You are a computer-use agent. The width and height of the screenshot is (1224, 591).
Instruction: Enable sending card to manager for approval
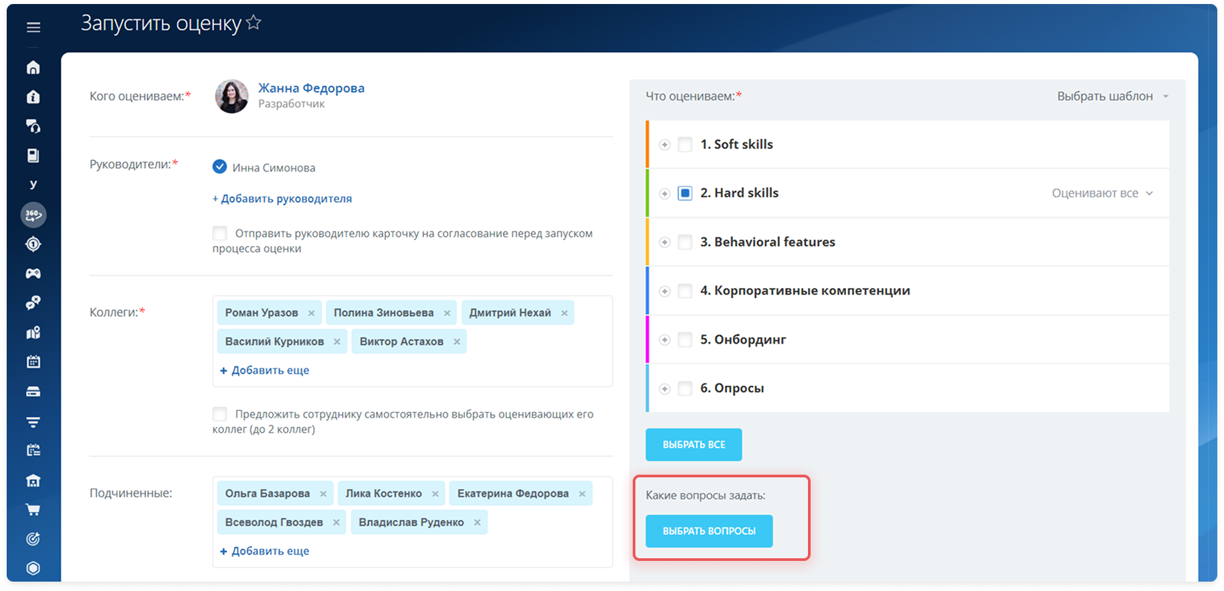pyautogui.click(x=219, y=233)
